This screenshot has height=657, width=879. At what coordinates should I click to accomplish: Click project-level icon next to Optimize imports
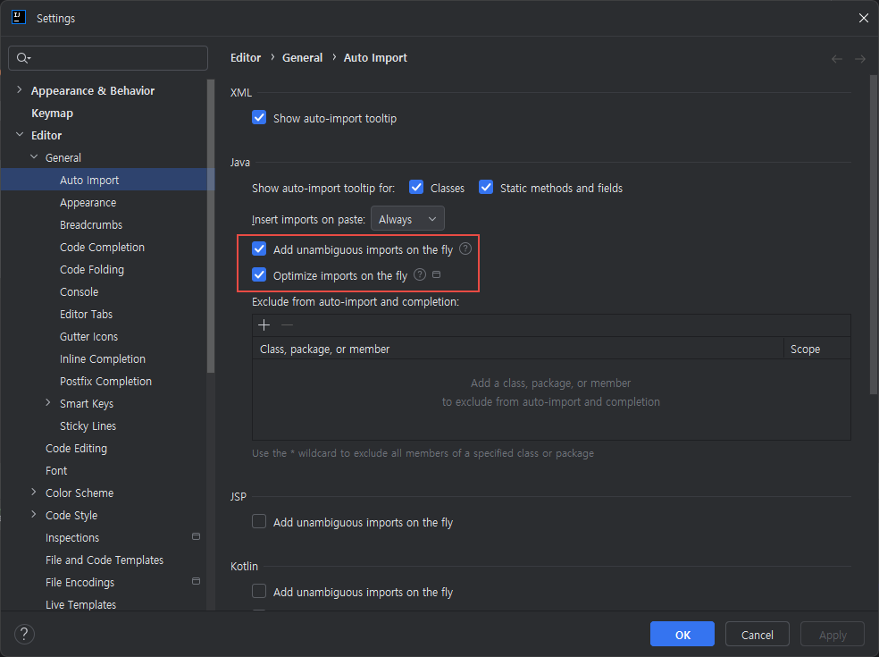pyautogui.click(x=437, y=275)
